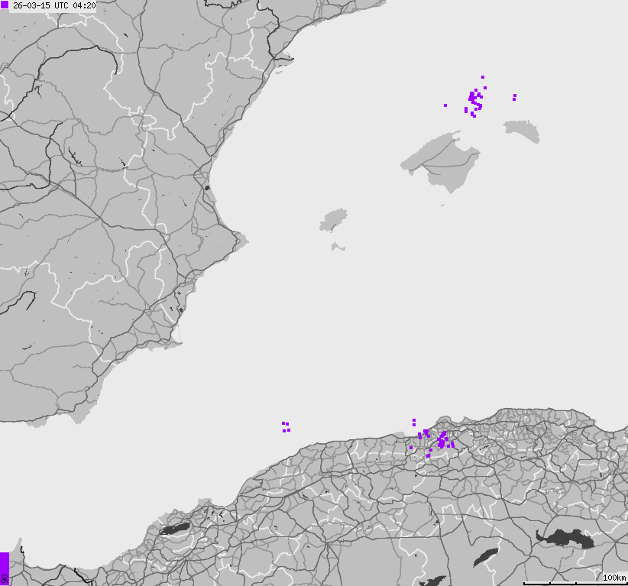Click the easternmost strike dot near Menorca island
Viewport: 628px width, 586px height.
pyautogui.click(x=514, y=96)
